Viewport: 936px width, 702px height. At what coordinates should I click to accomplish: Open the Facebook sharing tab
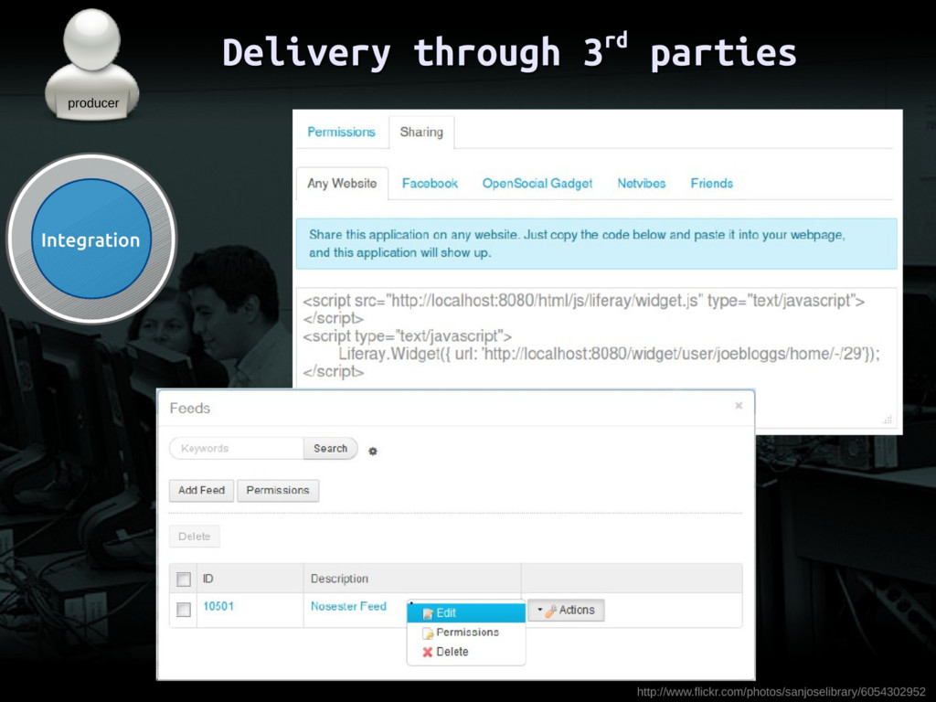coord(430,183)
